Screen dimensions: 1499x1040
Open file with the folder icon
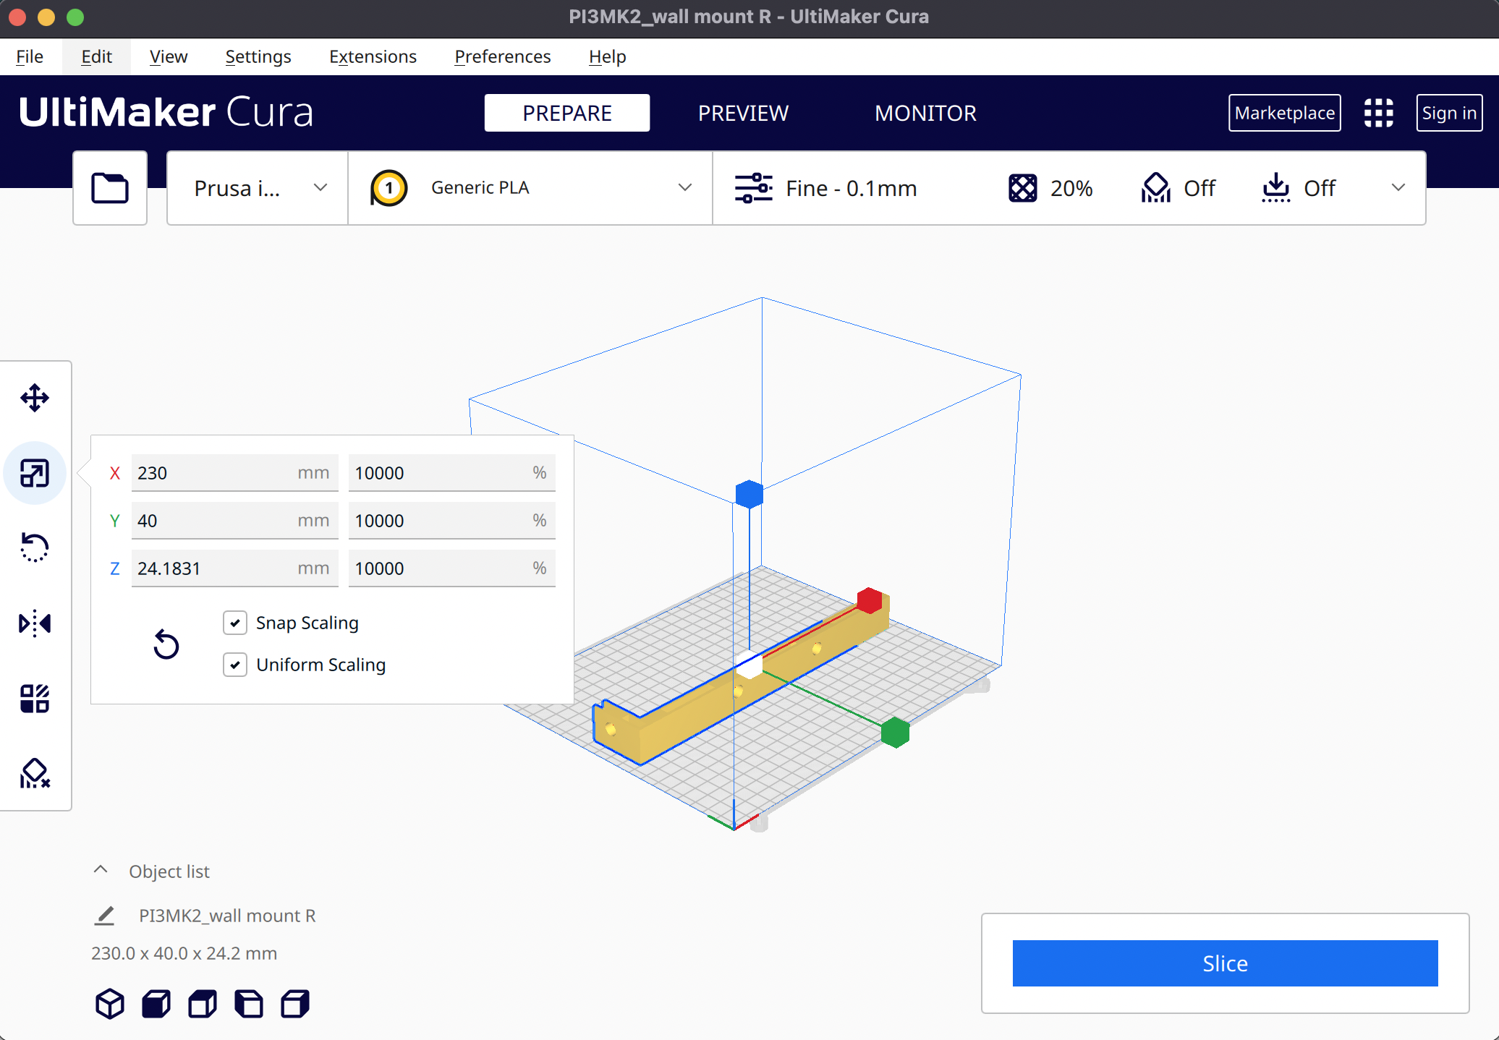pyautogui.click(x=110, y=188)
